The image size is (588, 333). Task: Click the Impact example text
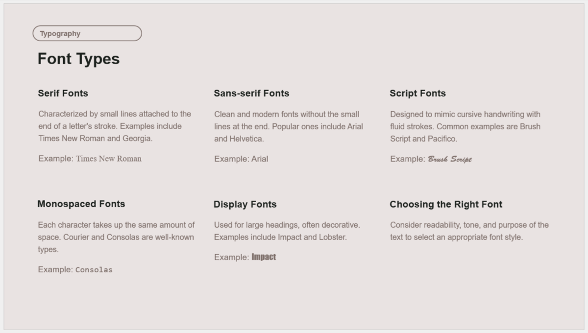coord(264,257)
